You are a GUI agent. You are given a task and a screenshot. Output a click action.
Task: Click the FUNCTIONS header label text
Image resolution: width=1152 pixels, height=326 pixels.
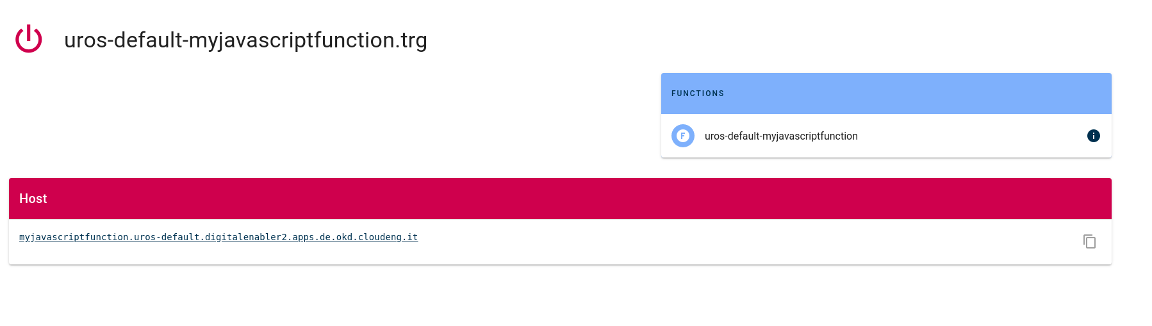coord(697,94)
